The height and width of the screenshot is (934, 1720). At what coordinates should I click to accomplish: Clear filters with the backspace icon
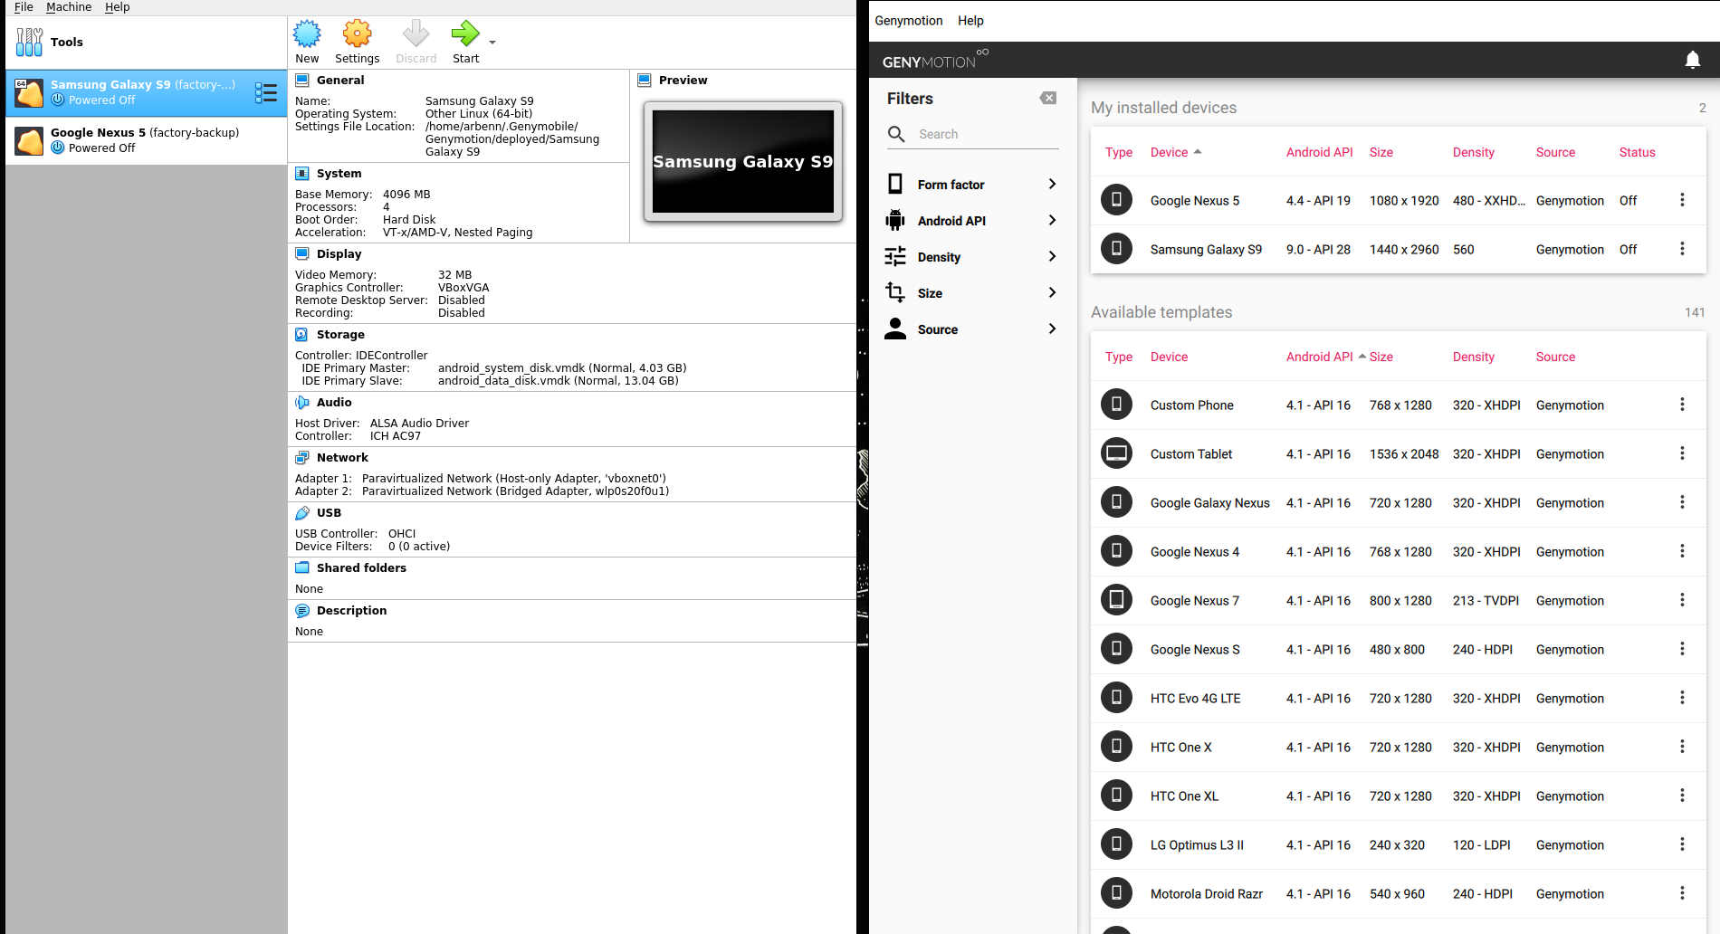tap(1048, 98)
